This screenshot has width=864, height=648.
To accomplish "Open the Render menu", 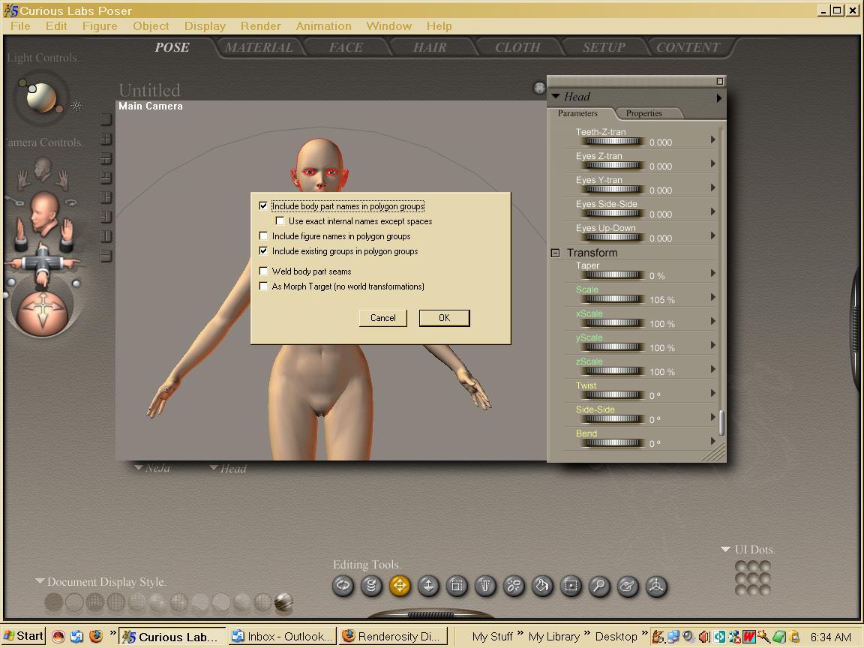I will [260, 25].
